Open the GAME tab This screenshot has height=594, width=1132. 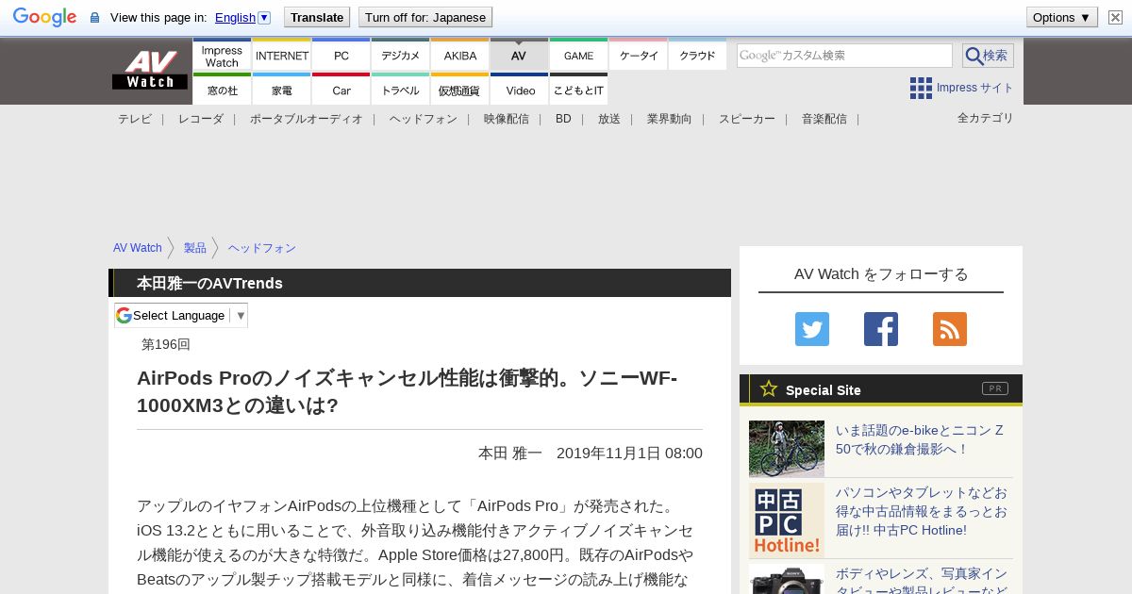point(578,55)
